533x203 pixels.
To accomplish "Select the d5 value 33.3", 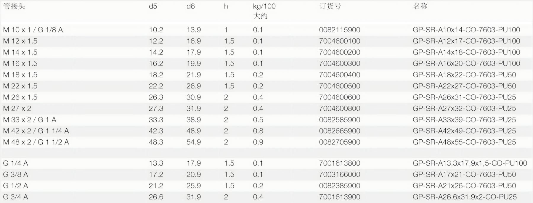I will [x=156, y=120].
